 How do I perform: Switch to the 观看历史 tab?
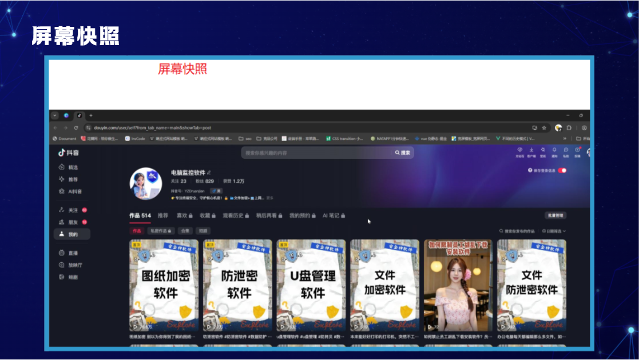(x=236, y=215)
